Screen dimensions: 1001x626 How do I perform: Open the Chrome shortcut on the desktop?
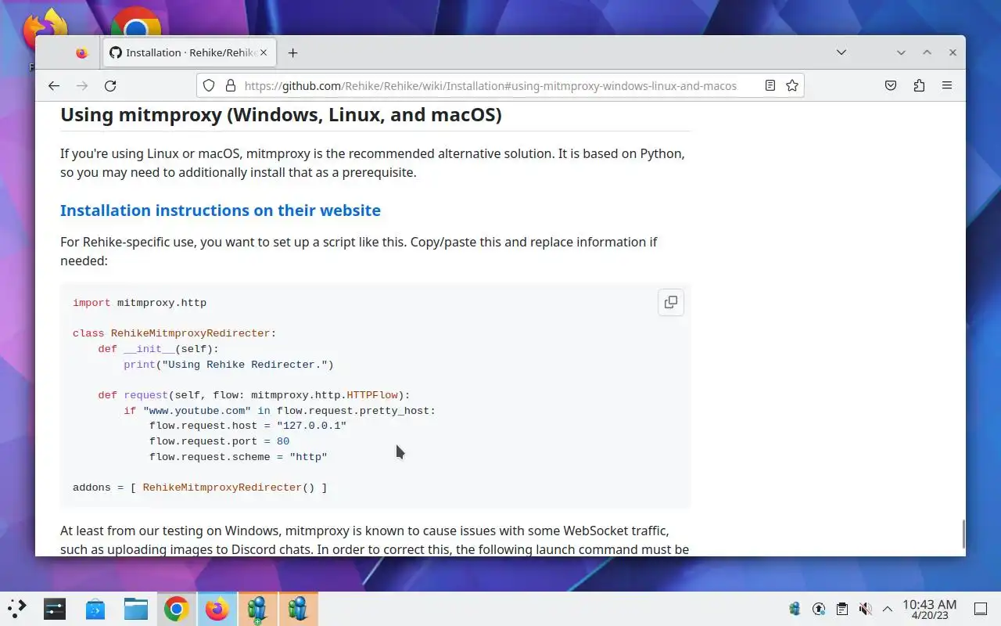(136, 23)
